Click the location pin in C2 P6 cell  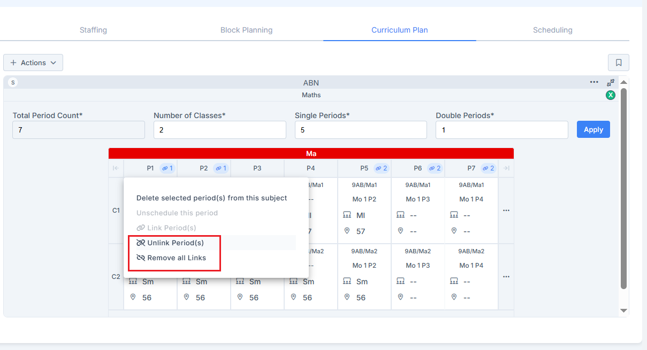click(400, 297)
